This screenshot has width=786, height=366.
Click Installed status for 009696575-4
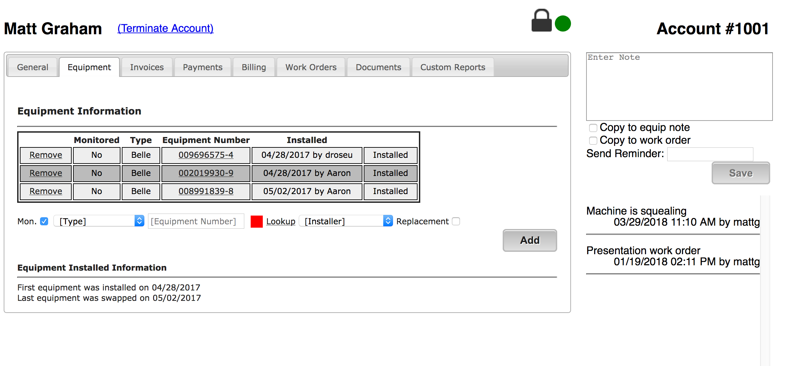click(390, 155)
